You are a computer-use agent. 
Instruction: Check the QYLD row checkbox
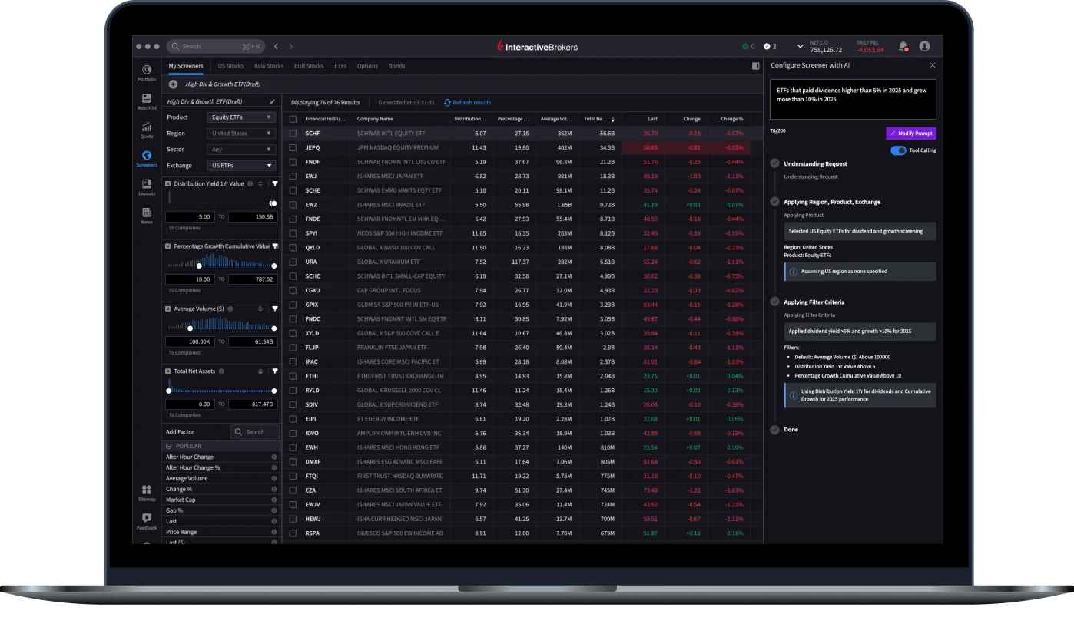[x=293, y=248]
